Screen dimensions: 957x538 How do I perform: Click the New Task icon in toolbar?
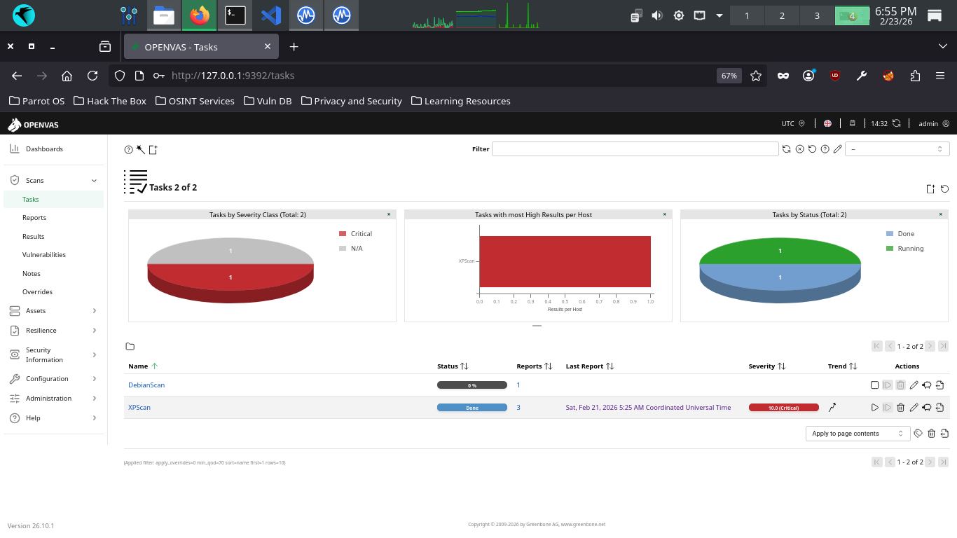point(153,149)
